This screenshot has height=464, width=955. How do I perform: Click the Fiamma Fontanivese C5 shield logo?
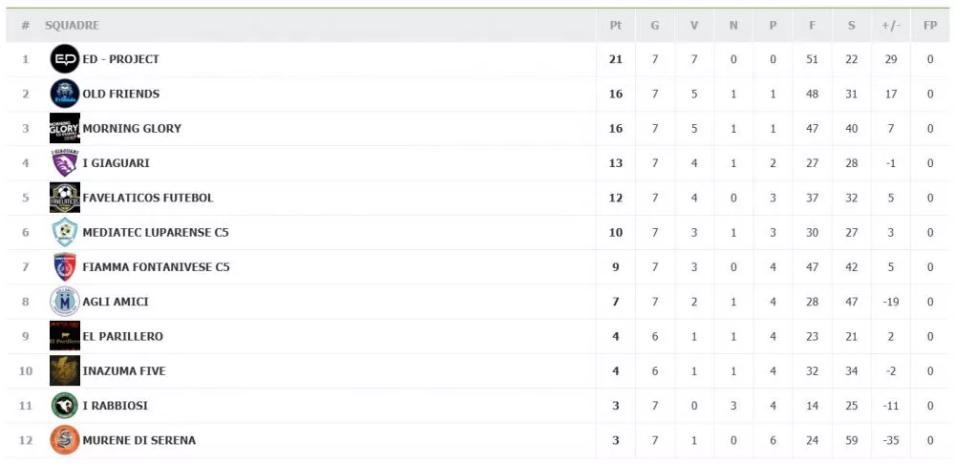[65, 266]
